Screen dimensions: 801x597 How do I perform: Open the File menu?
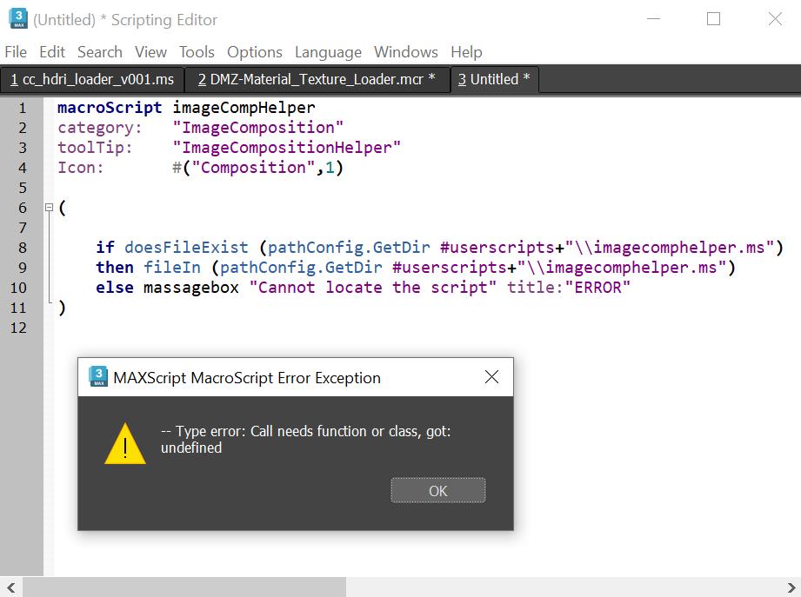(x=16, y=52)
